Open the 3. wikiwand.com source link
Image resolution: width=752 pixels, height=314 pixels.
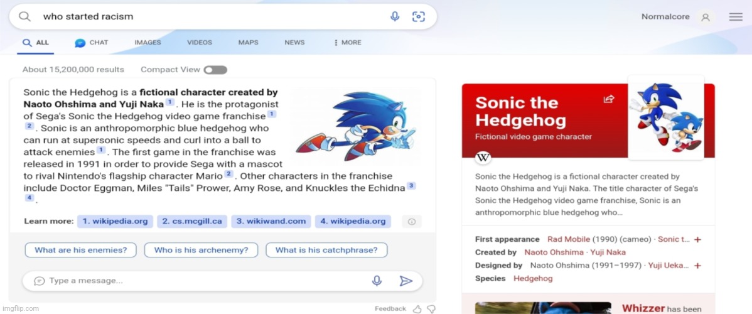click(x=271, y=221)
